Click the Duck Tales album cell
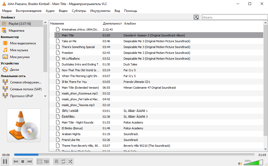The height and width of the screenshot is (166, 268). 130,64
